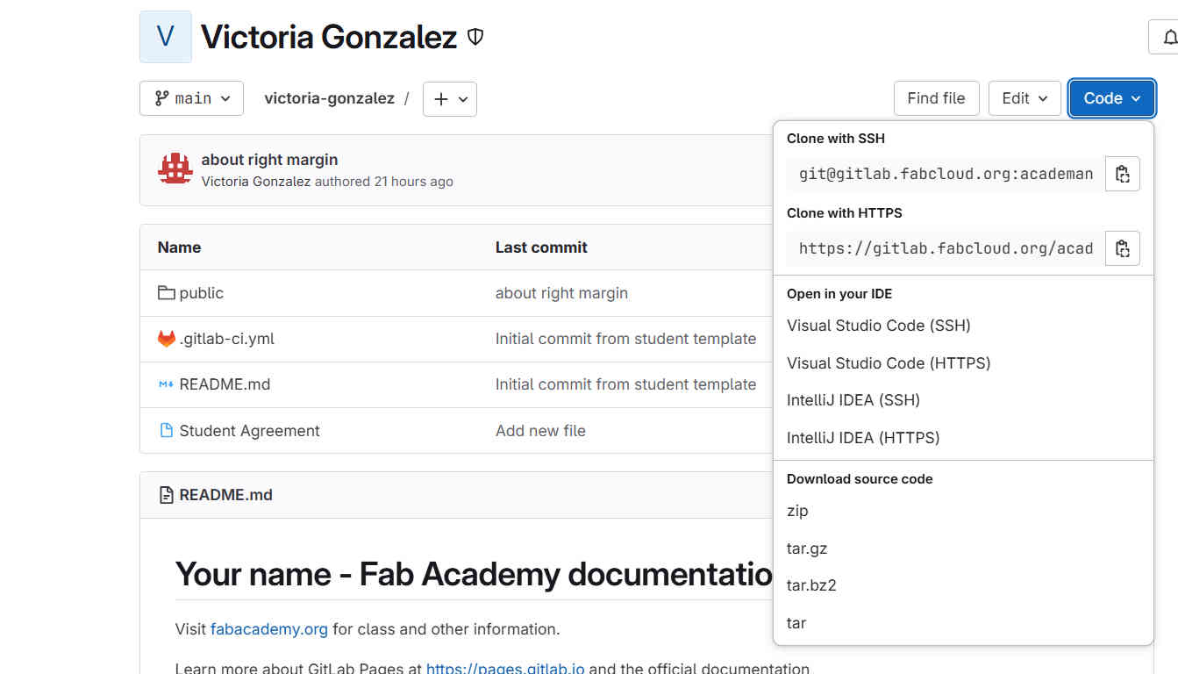Click the 'Download source code' heading
This screenshot has width=1178, height=674.
coord(860,479)
